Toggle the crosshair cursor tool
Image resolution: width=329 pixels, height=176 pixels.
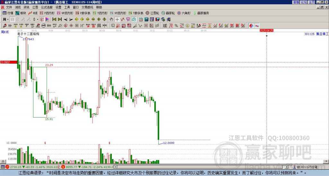[117, 20]
